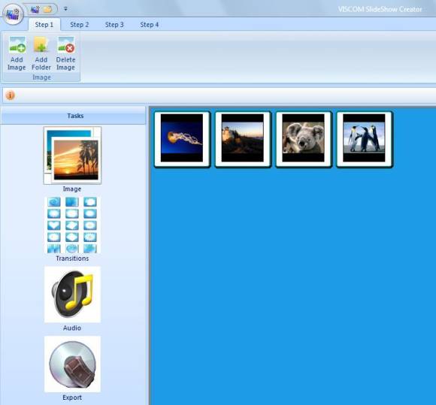This screenshot has width=436, height=405.
Task: Select the penguins thumbnail
Action: pos(365,139)
